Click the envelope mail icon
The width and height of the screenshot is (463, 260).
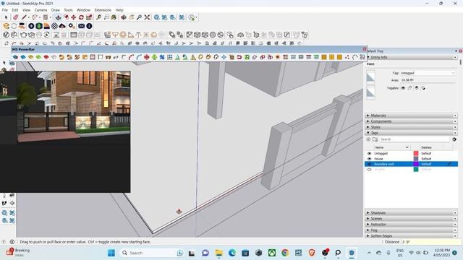click(x=81, y=26)
